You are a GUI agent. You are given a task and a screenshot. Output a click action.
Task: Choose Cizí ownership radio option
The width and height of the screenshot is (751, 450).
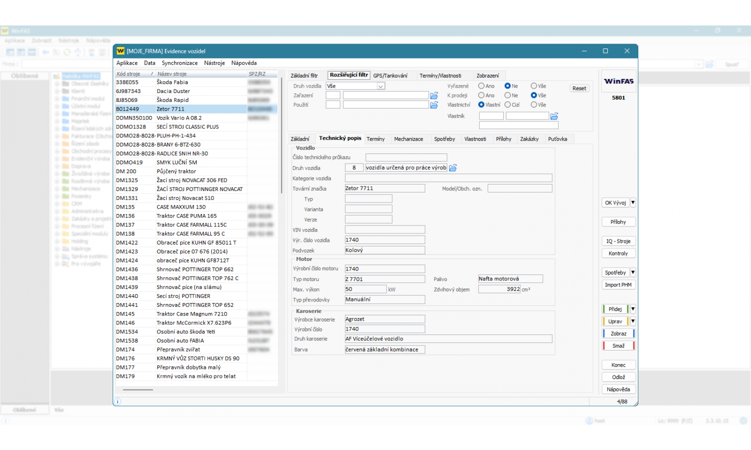[508, 105]
